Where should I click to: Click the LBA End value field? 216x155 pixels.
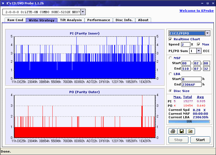[x=191, y=84]
